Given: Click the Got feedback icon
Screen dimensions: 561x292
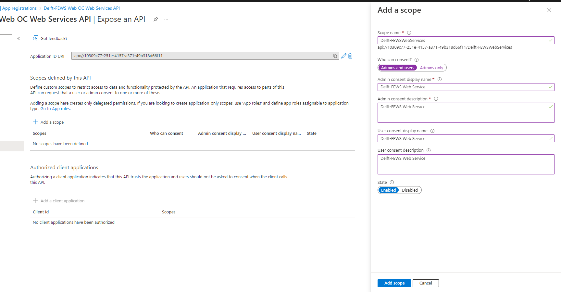Looking at the screenshot, I should (x=35, y=38).
